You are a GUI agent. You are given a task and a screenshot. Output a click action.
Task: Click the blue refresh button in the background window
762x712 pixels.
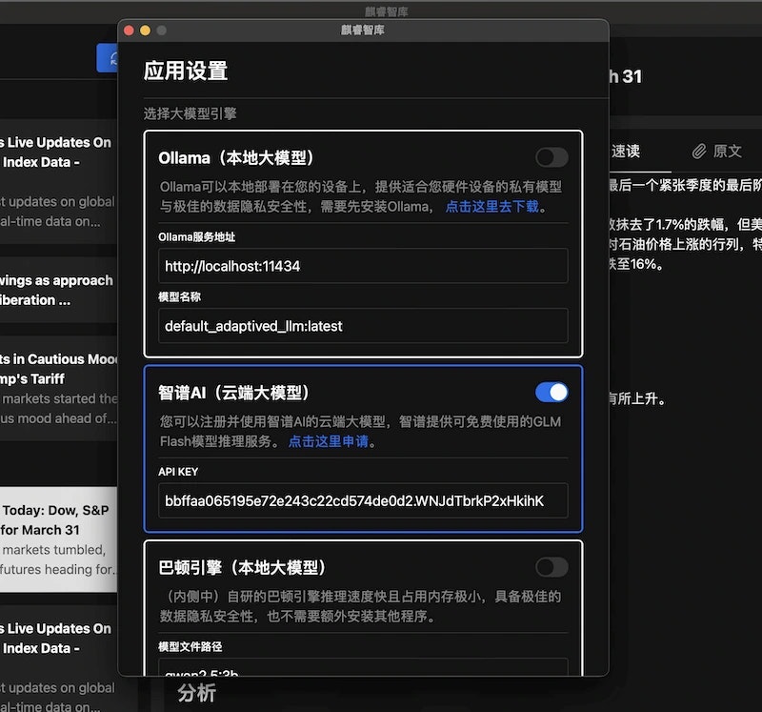point(108,58)
